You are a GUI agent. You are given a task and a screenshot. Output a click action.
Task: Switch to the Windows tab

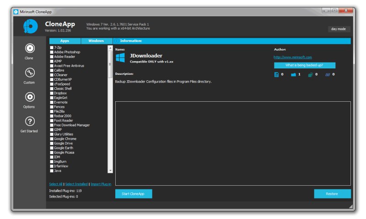pyautogui.click(x=96, y=41)
